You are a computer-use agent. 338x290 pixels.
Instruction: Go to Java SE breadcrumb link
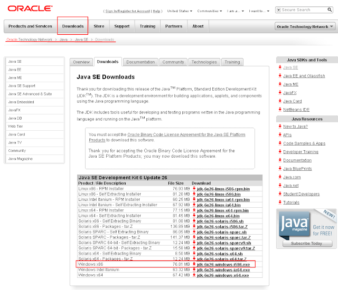pyautogui.click(x=81, y=40)
